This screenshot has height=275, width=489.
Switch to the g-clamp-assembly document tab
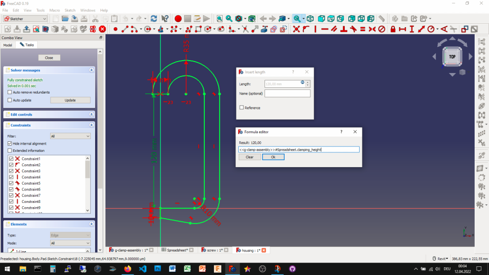pos(131,250)
